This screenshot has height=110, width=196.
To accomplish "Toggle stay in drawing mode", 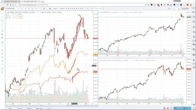I will (2, 54).
